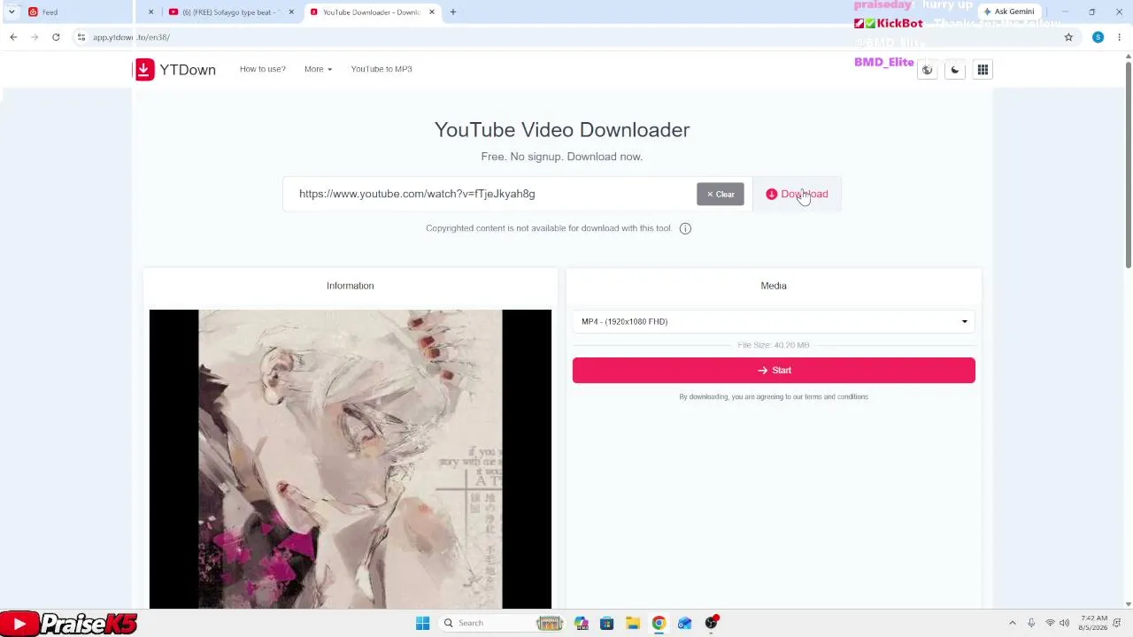Click the video thumbnail preview
1133x637 pixels.
351,459
